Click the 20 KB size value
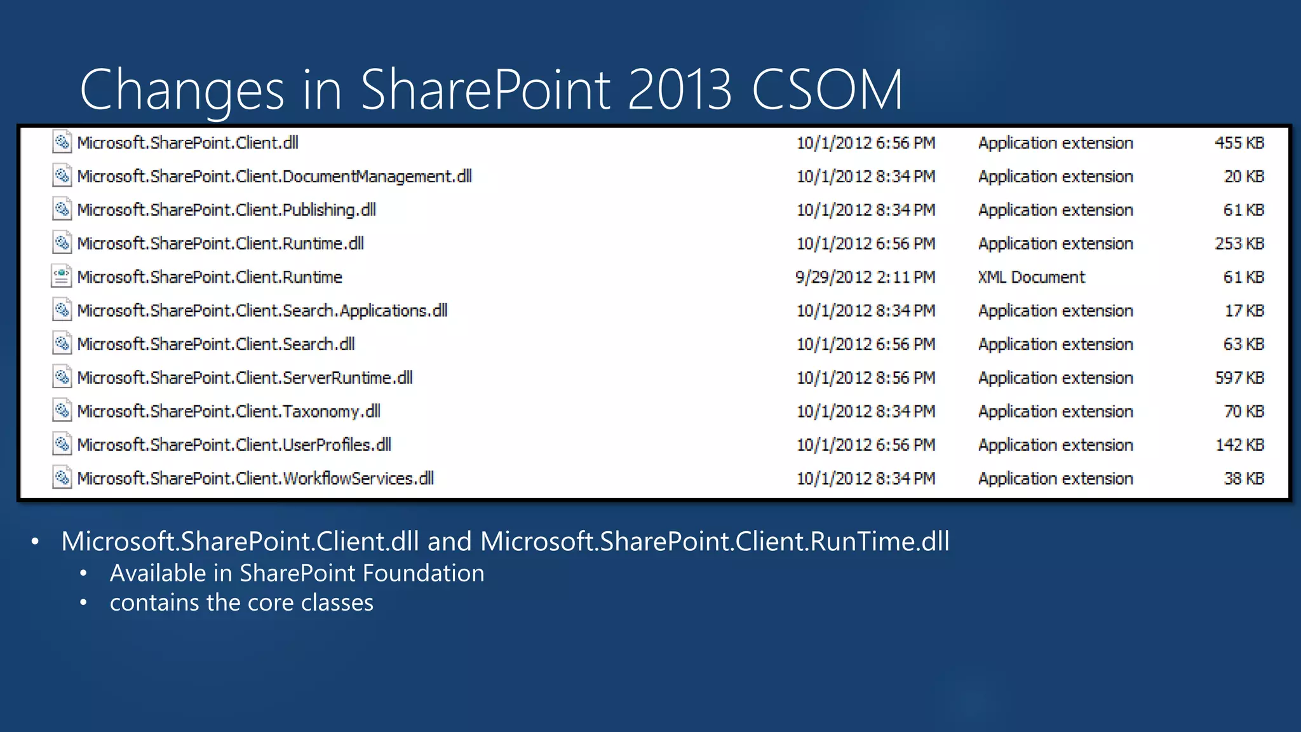This screenshot has height=732, width=1301. click(1244, 177)
